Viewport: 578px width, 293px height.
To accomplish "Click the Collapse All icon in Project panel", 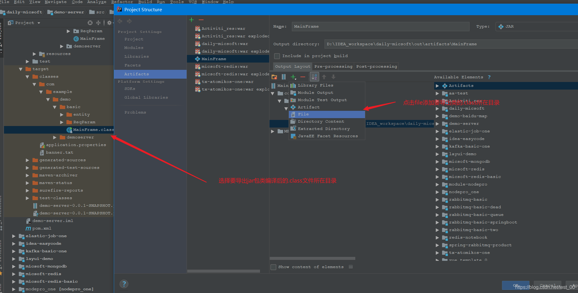I will pyautogui.click(x=98, y=23).
